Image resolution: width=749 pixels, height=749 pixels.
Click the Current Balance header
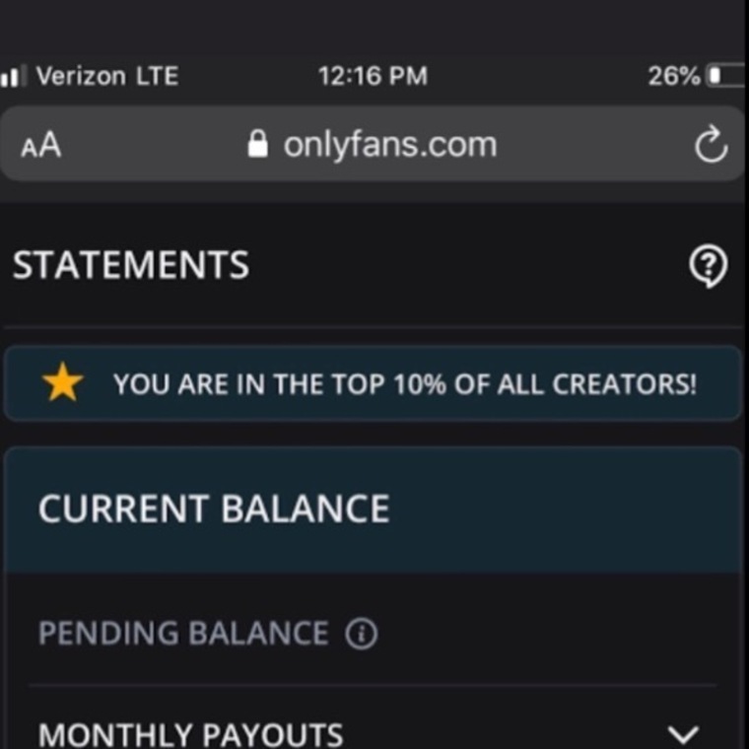[214, 509]
